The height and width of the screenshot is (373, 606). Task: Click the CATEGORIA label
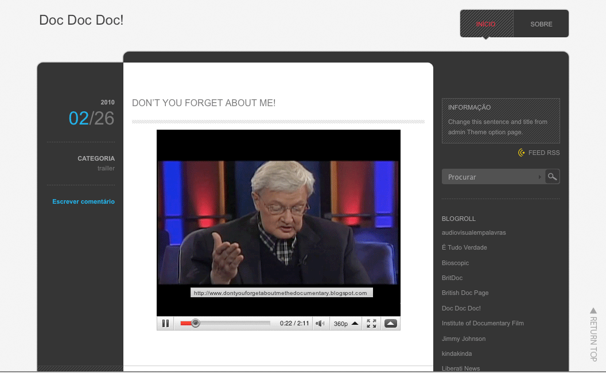tap(96, 158)
